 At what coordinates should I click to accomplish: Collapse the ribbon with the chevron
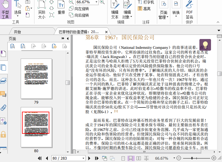pyautogui.click(x=218, y=22)
